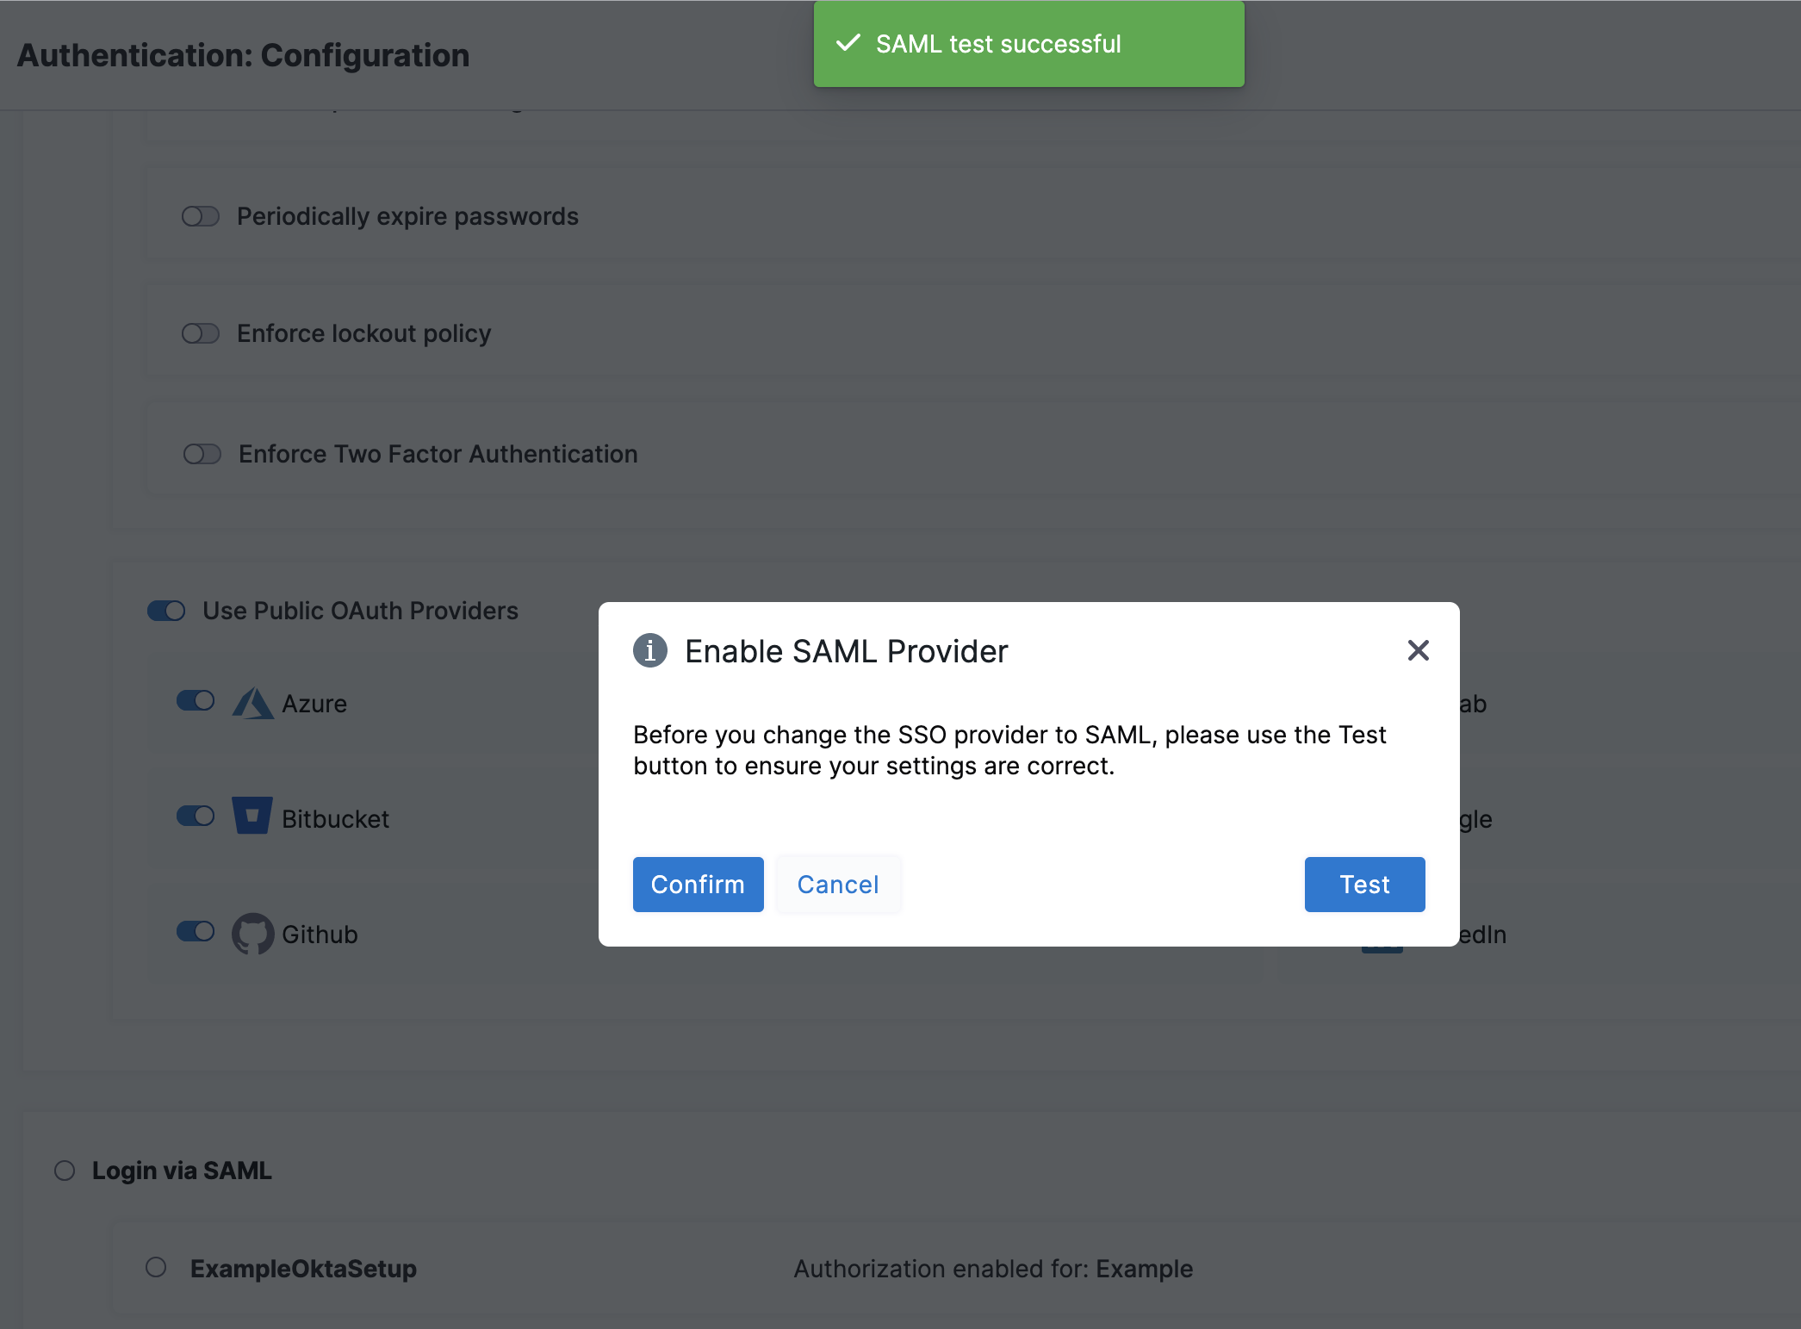Screen dimensions: 1801x1329
Task: Toggle Periodically expire passwords
Action: pyautogui.click(x=201, y=216)
